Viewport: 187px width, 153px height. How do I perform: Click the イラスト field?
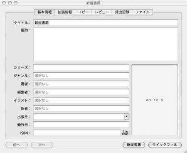coord(81,100)
